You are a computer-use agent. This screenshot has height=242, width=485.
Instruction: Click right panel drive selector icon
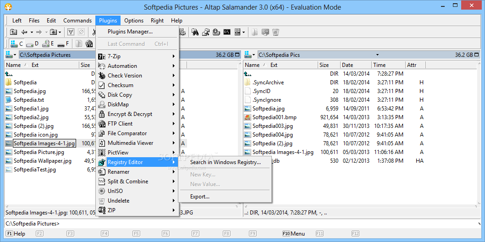[x=248, y=55]
